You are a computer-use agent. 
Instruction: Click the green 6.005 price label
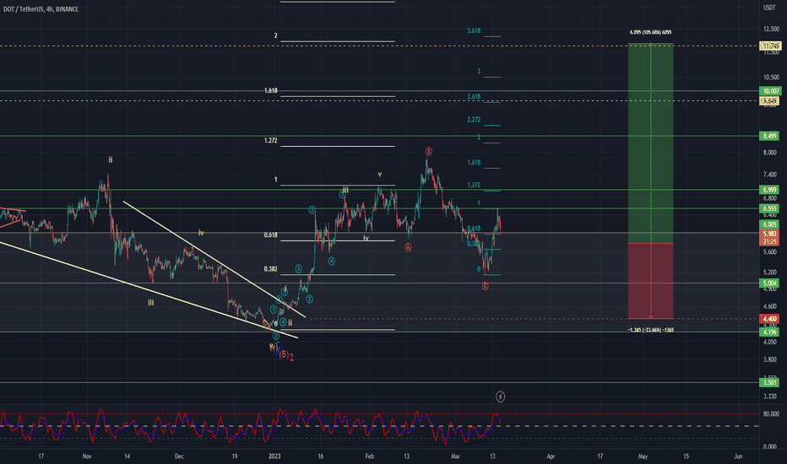[769, 224]
